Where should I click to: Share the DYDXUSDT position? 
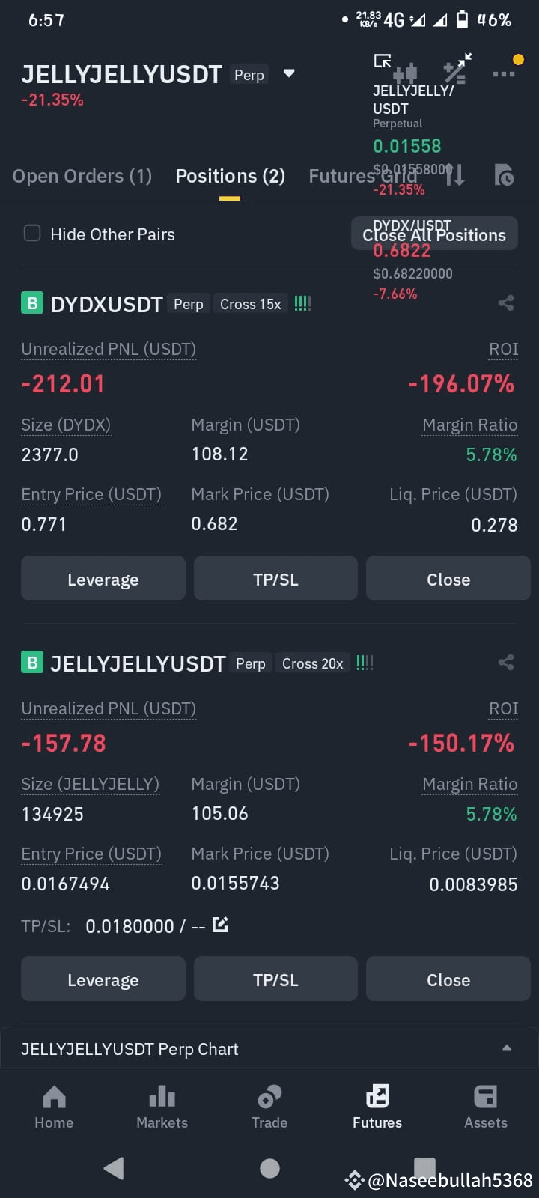(506, 303)
